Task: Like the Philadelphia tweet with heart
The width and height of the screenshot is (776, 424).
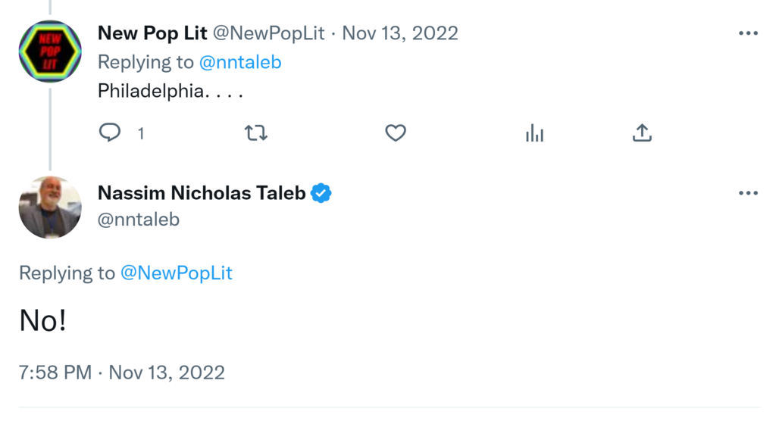Action: tap(396, 133)
